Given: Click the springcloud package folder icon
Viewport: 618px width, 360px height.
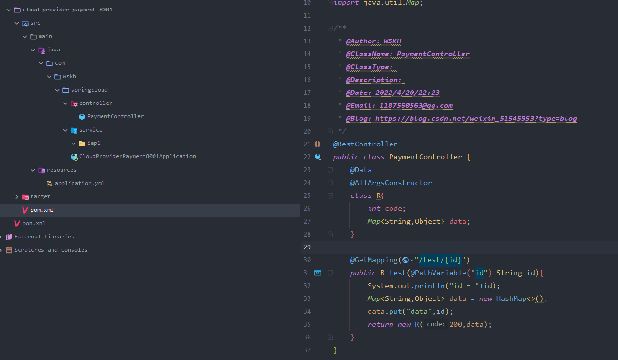Looking at the screenshot, I should click(66, 90).
